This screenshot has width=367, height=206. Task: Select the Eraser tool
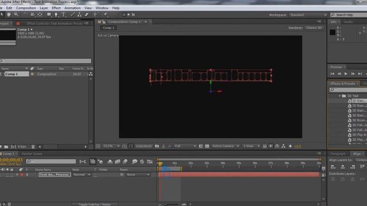pyautogui.click(x=87, y=14)
